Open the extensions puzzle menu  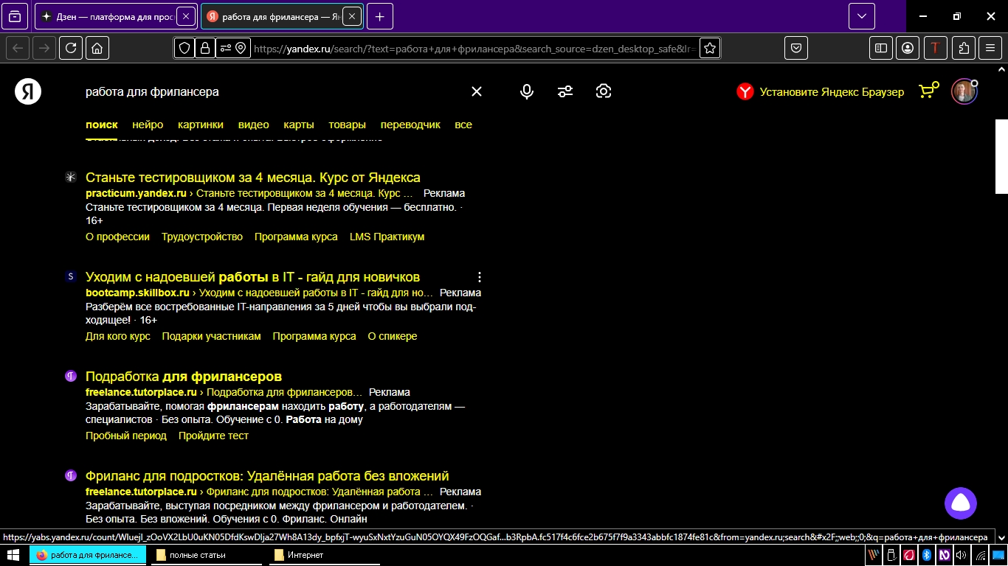click(x=964, y=48)
